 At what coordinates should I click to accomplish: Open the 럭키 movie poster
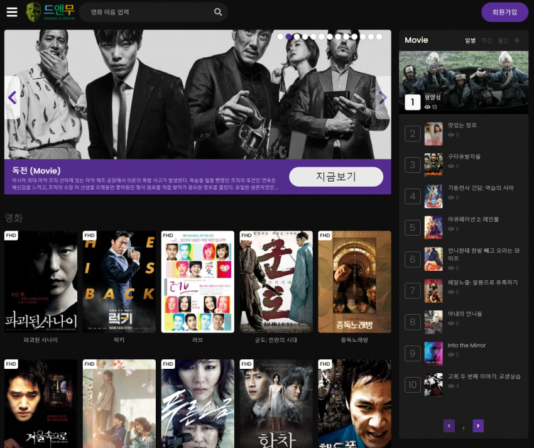click(119, 281)
